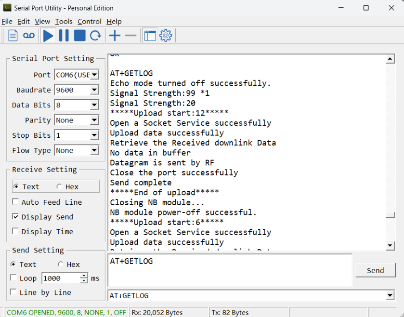The height and width of the screenshot is (317, 404).
Task: Expand the Data Bits dropdown
Action: (x=94, y=105)
